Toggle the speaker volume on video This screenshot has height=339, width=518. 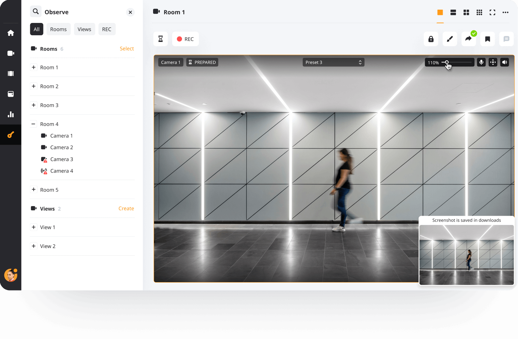pyautogui.click(x=505, y=62)
